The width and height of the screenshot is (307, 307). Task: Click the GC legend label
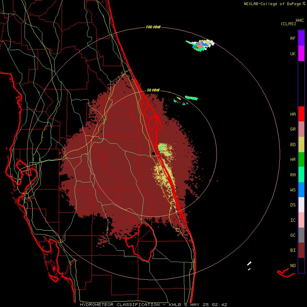(293, 235)
